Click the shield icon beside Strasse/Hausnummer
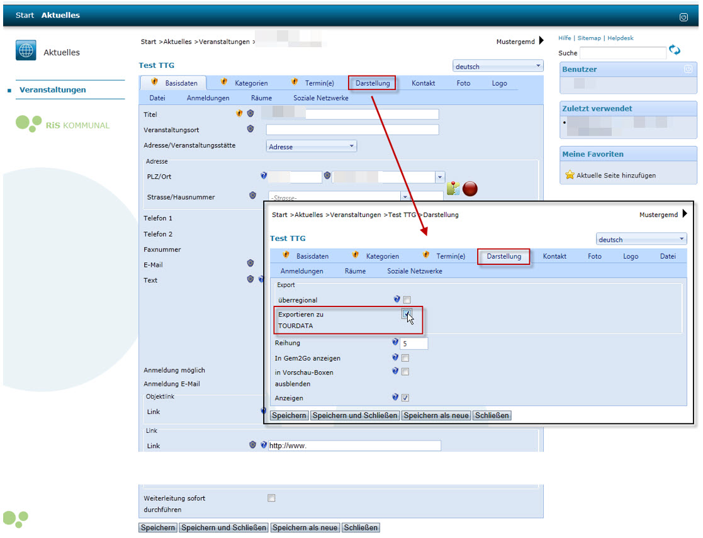The image size is (703, 538). [x=252, y=195]
